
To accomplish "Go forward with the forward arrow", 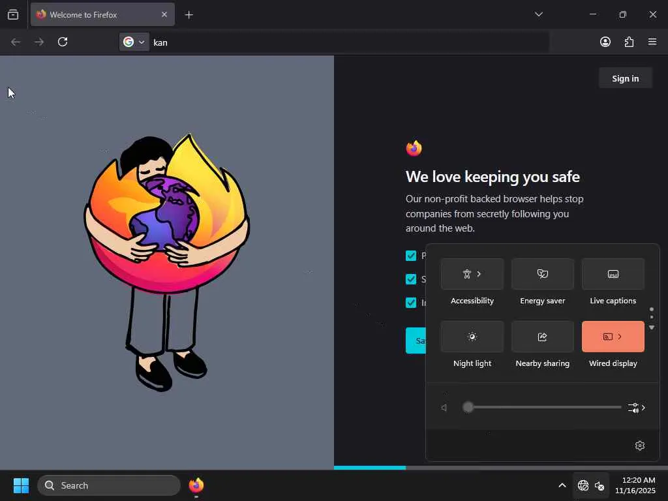I will click(39, 42).
